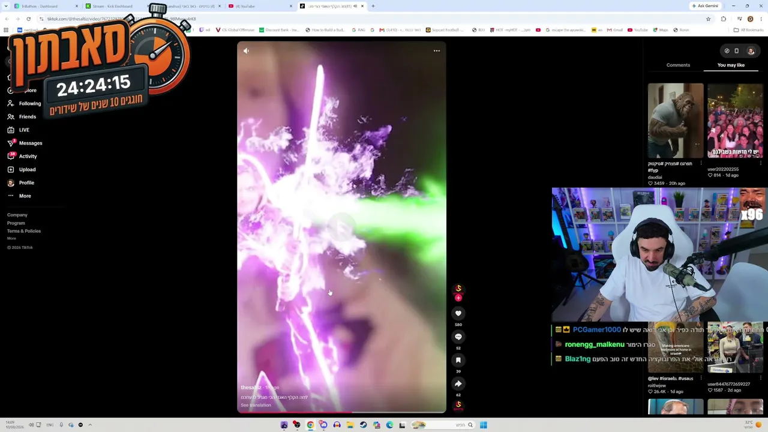Open the Edge browser from the taskbar
This screenshot has height=432, width=768.
(x=389, y=425)
